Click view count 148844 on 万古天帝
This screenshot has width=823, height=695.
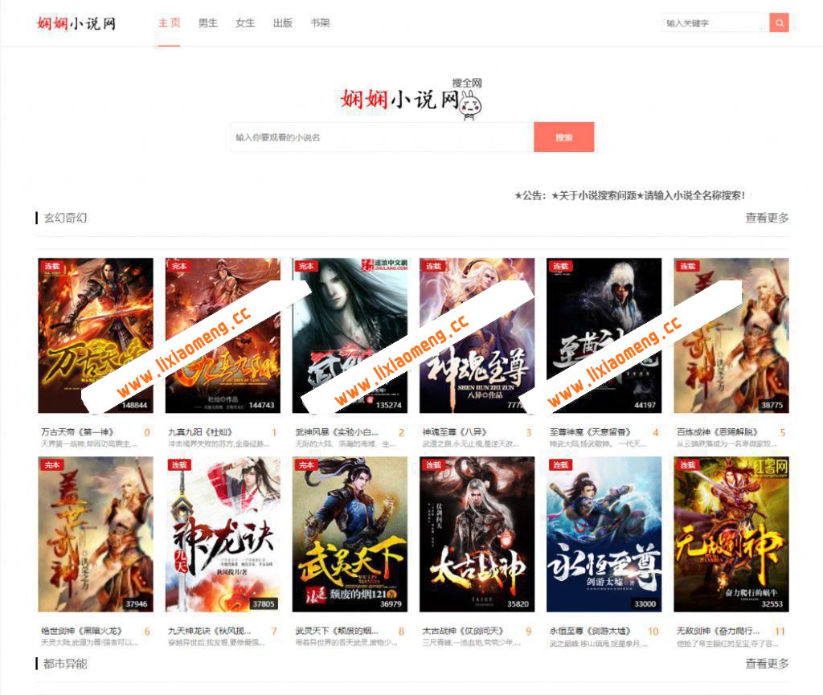(134, 406)
